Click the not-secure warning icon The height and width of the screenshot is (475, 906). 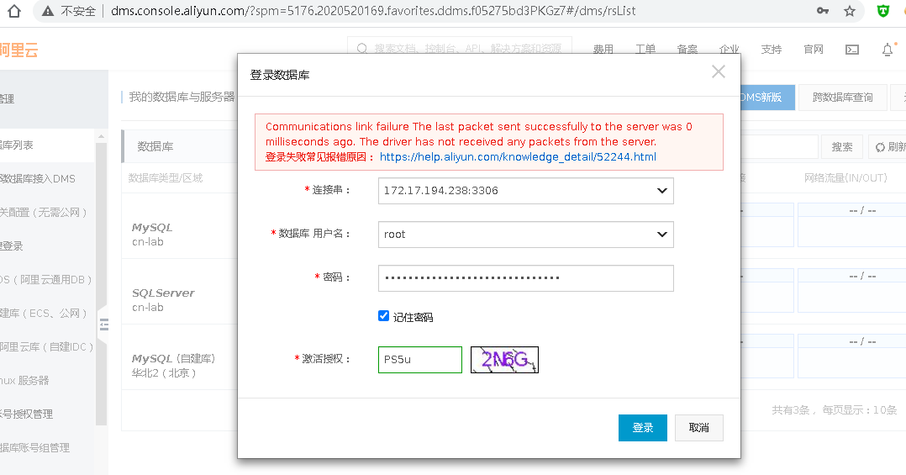pos(49,11)
